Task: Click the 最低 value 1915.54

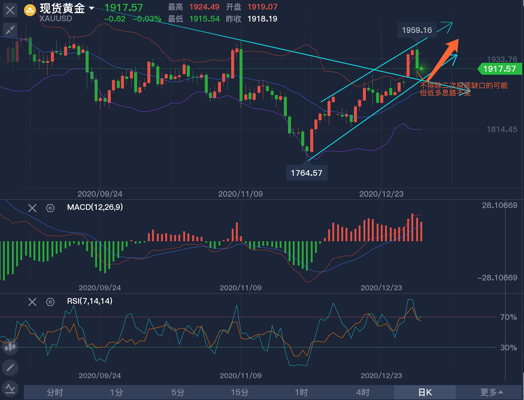Action: [x=204, y=19]
